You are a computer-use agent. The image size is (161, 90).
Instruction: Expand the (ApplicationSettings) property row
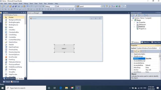[132, 54]
